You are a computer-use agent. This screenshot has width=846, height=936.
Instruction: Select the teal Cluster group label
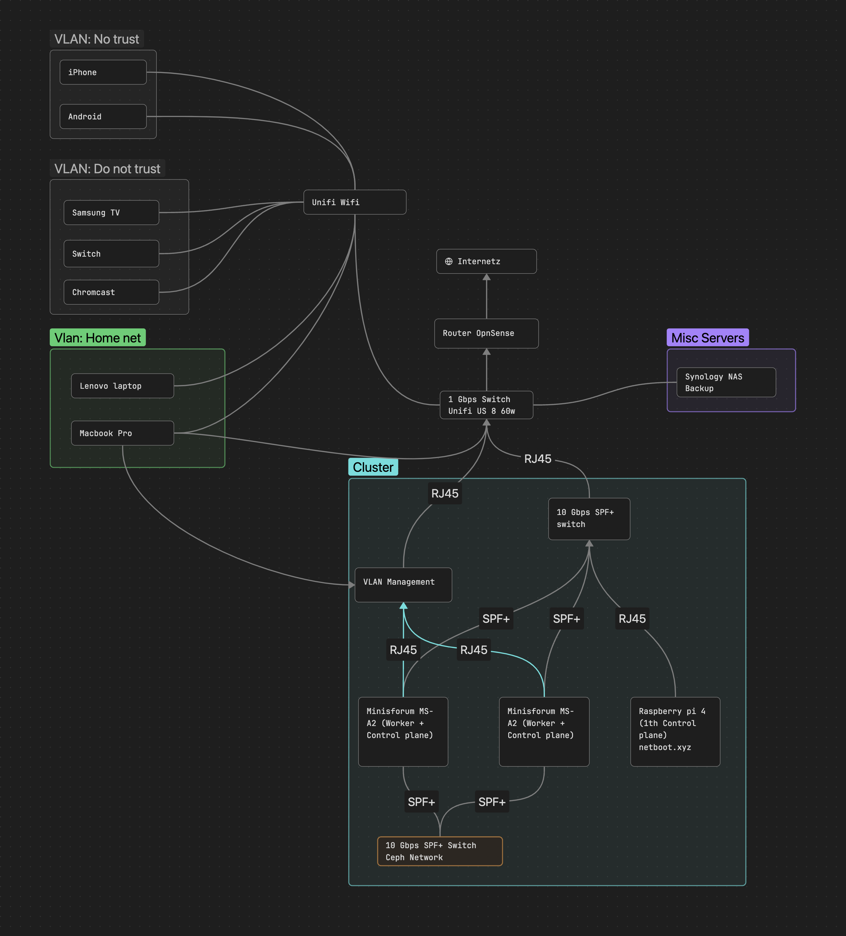click(373, 467)
